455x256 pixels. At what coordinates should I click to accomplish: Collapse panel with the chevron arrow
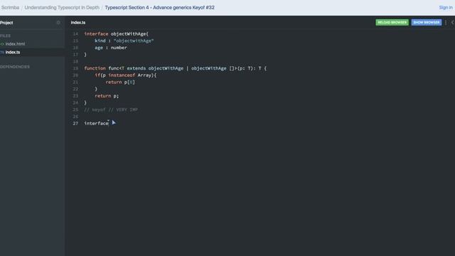point(452,22)
